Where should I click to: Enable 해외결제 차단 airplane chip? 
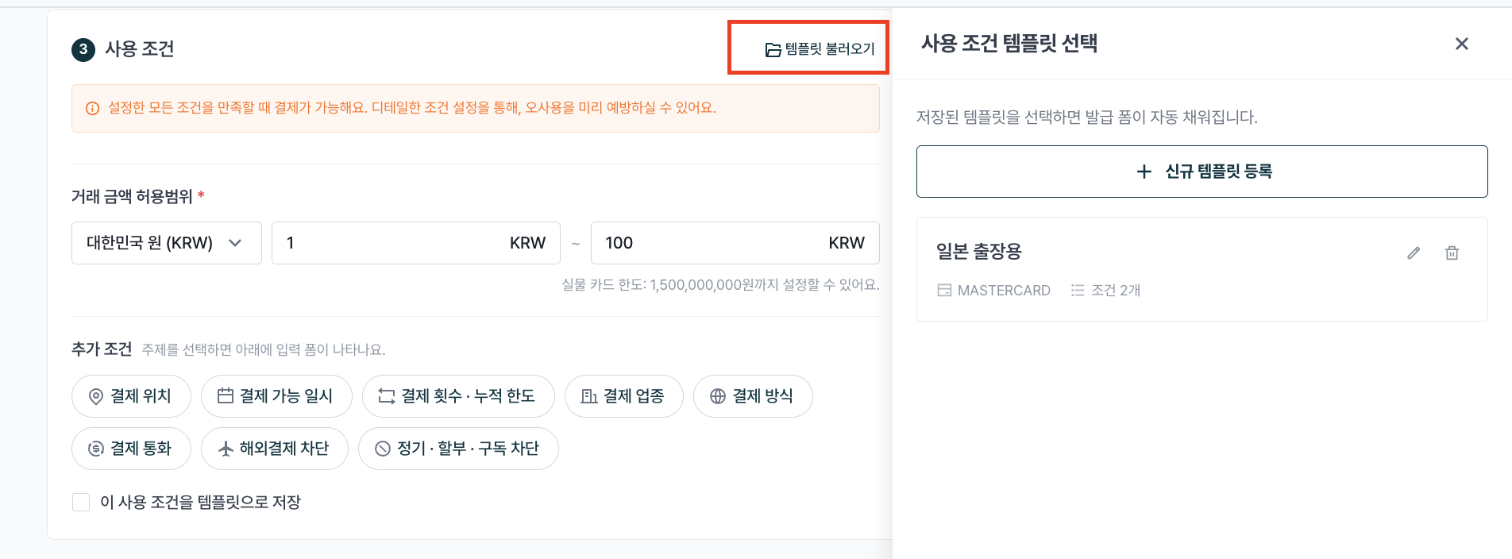pos(275,449)
